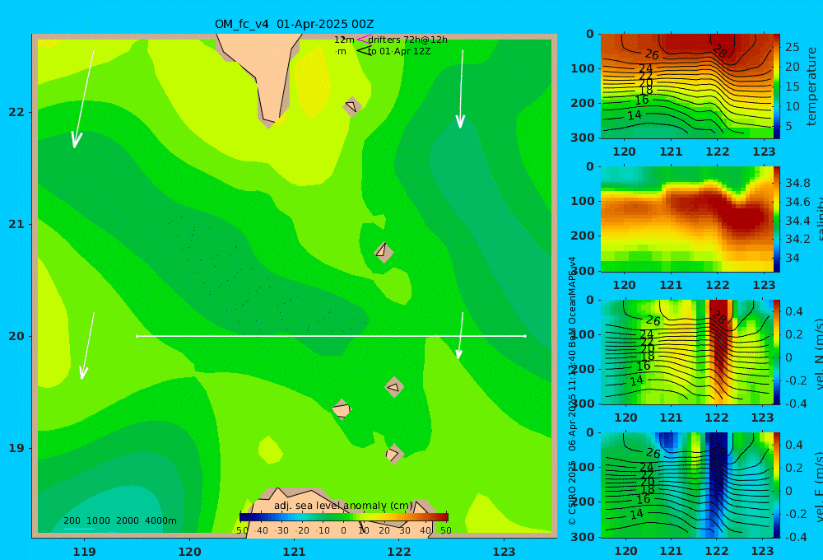The image size is (823, 560).
Task: Click the '34' tick on salinity colorbar
Action: (793, 258)
